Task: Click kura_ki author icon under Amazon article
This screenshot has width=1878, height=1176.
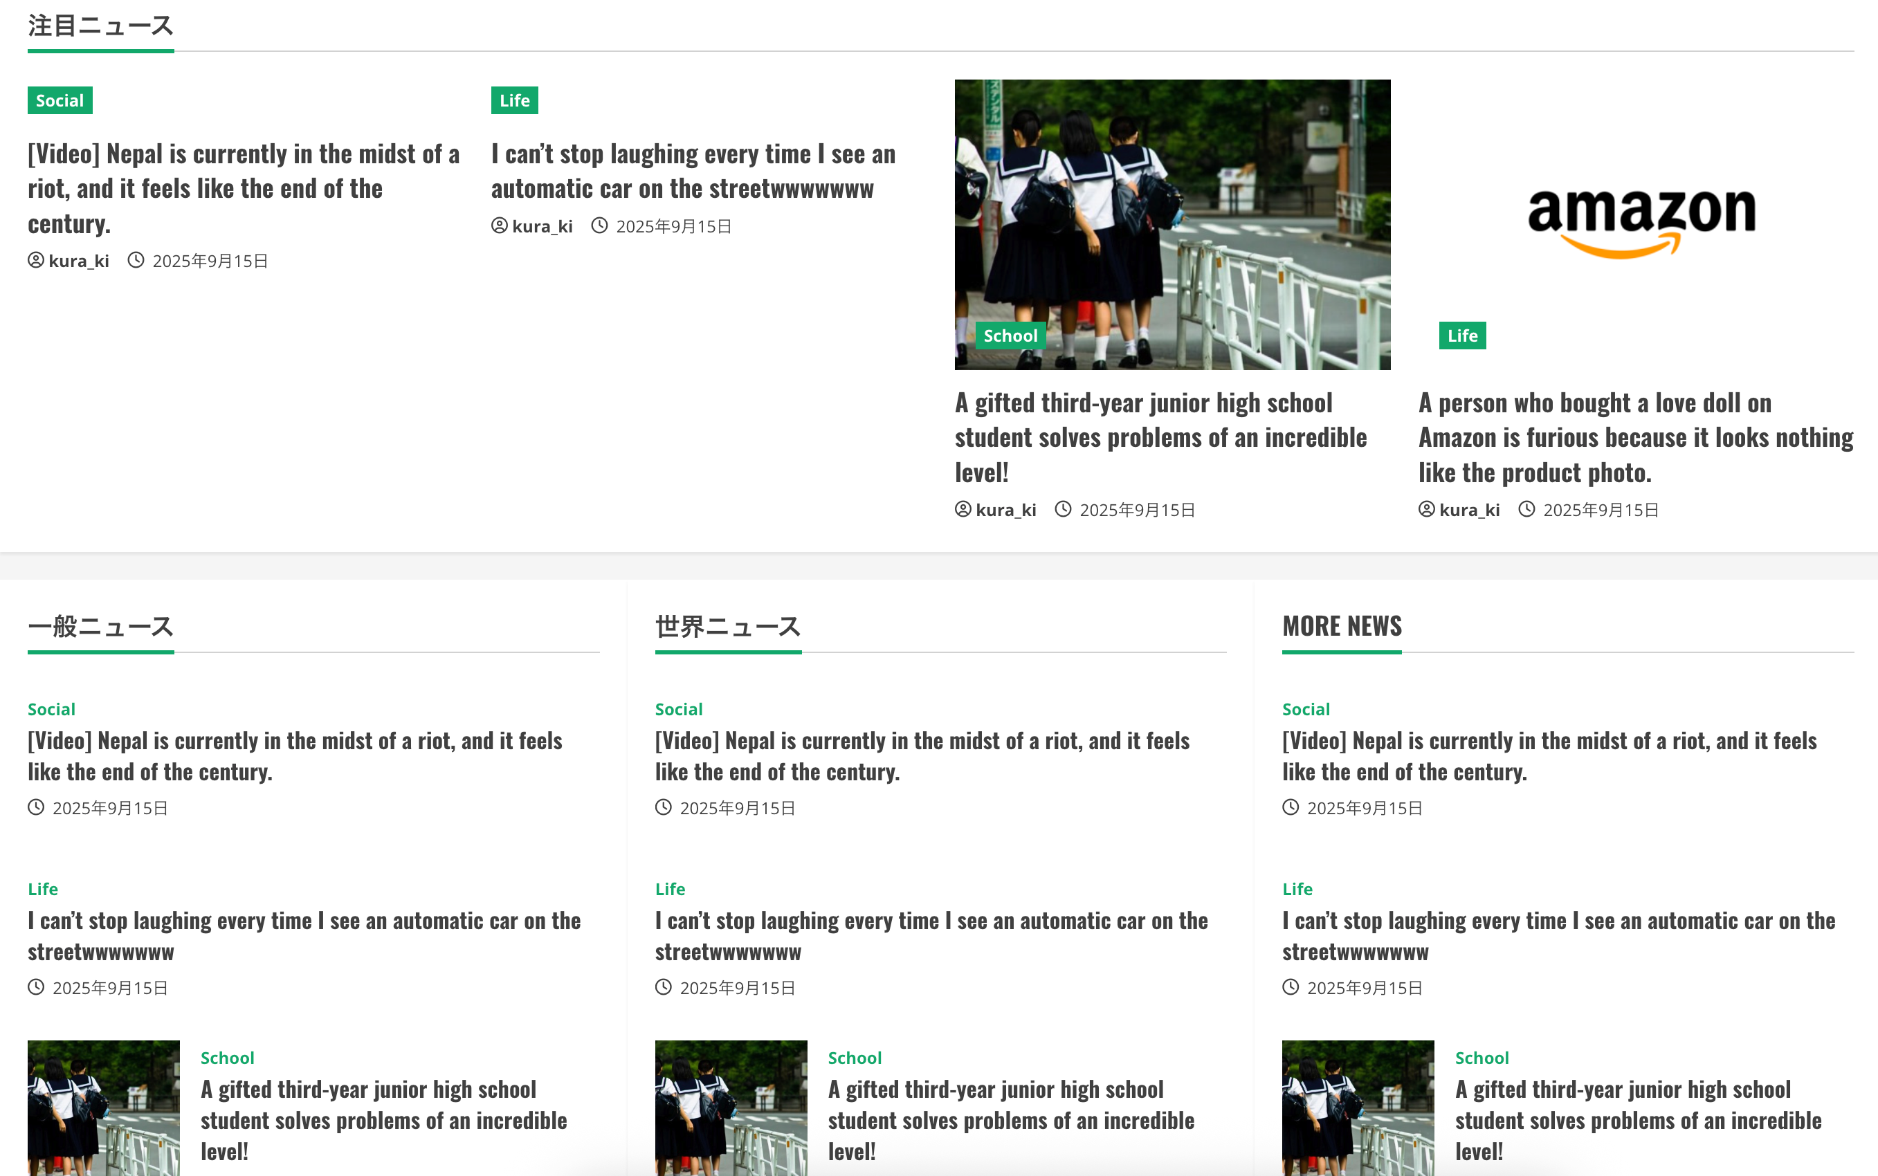Action: pyautogui.click(x=1426, y=509)
